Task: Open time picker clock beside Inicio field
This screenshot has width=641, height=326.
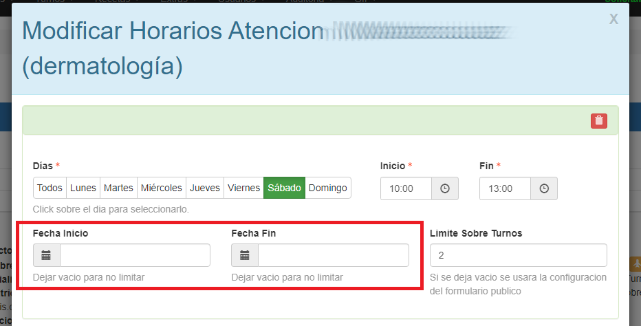Action: tap(444, 188)
